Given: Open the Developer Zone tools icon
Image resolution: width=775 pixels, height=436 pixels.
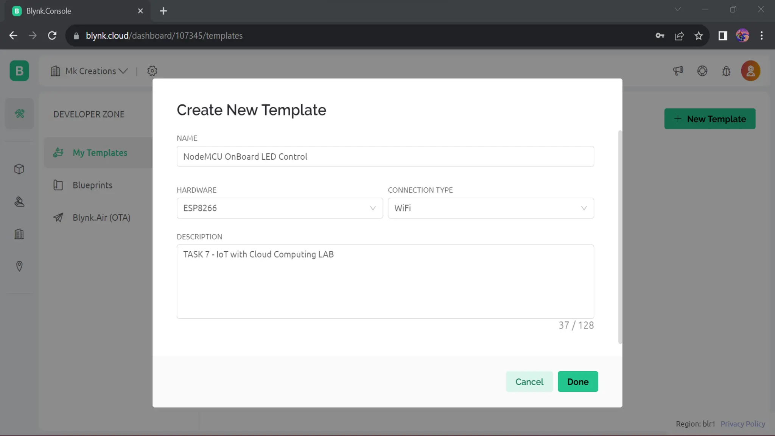Looking at the screenshot, I should 19,114.
